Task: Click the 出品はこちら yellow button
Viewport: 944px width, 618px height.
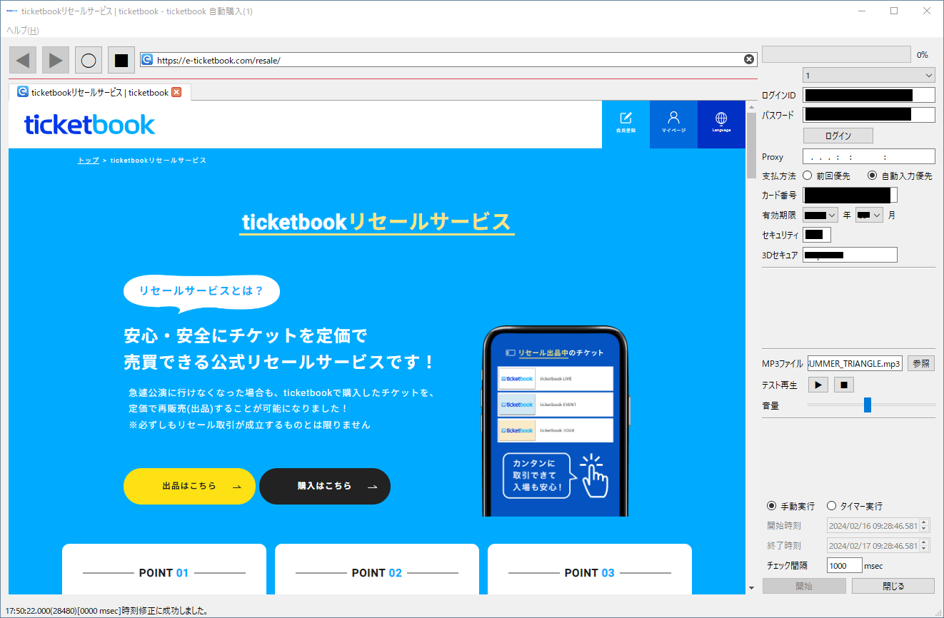Action: click(x=189, y=486)
